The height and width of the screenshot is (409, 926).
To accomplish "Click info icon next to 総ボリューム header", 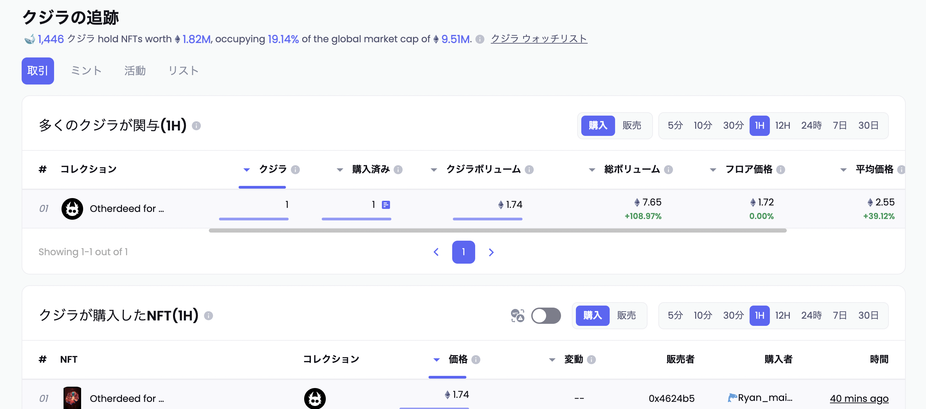I will click(x=668, y=170).
